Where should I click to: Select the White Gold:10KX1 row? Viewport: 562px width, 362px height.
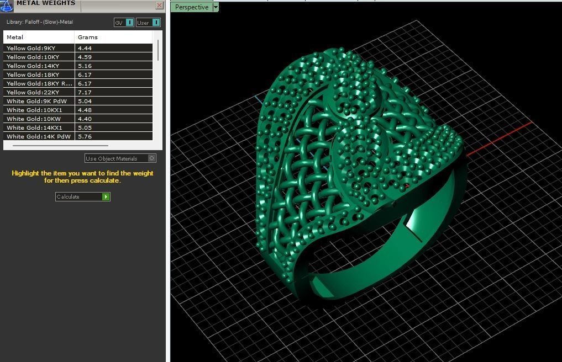(x=78, y=110)
